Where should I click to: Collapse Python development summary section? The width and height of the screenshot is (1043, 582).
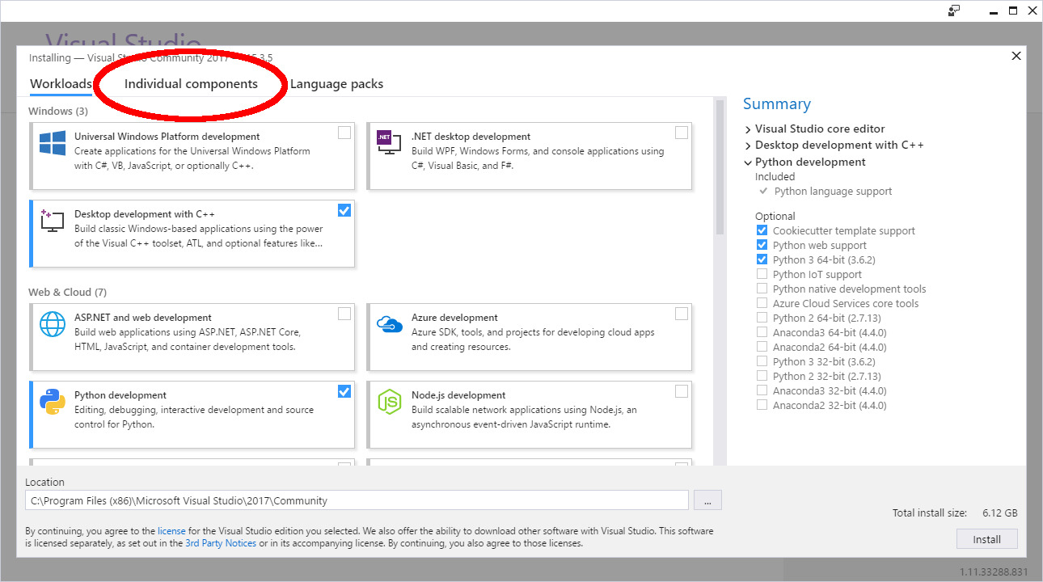tap(748, 162)
